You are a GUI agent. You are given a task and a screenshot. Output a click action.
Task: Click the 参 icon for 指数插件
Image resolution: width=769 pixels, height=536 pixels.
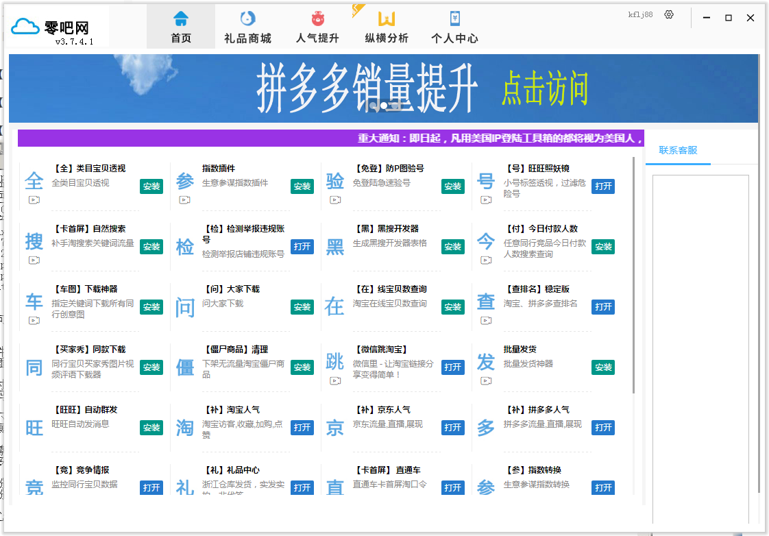tap(185, 181)
